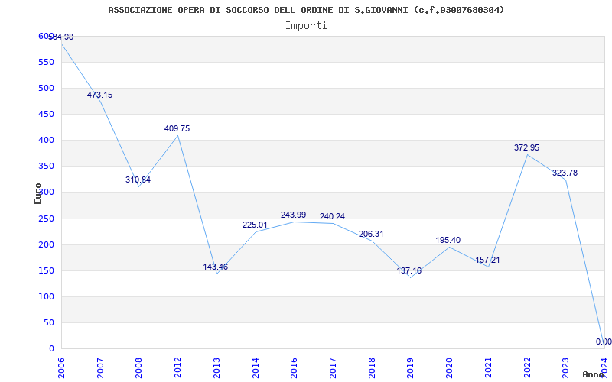Click the x-axis year 2018
The image size is (612, 382).
372,368
